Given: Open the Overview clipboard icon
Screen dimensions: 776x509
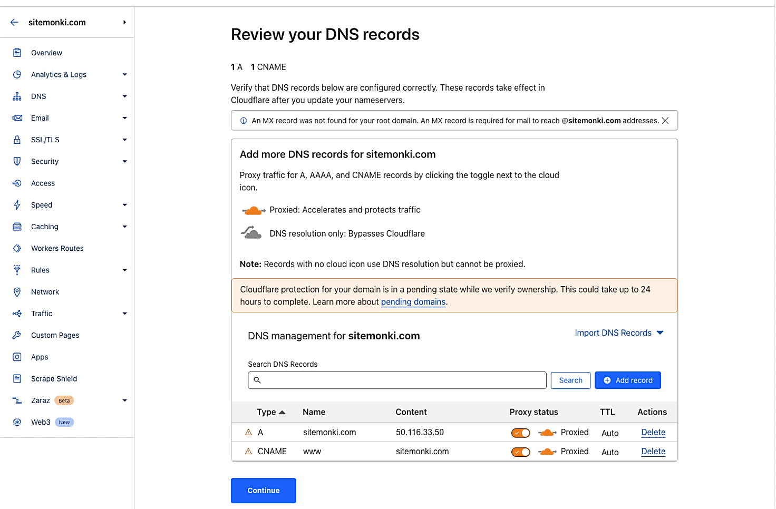Looking at the screenshot, I should click(17, 53).
